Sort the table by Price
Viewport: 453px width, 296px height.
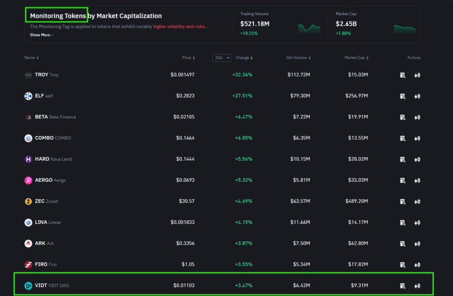(188, 58)
